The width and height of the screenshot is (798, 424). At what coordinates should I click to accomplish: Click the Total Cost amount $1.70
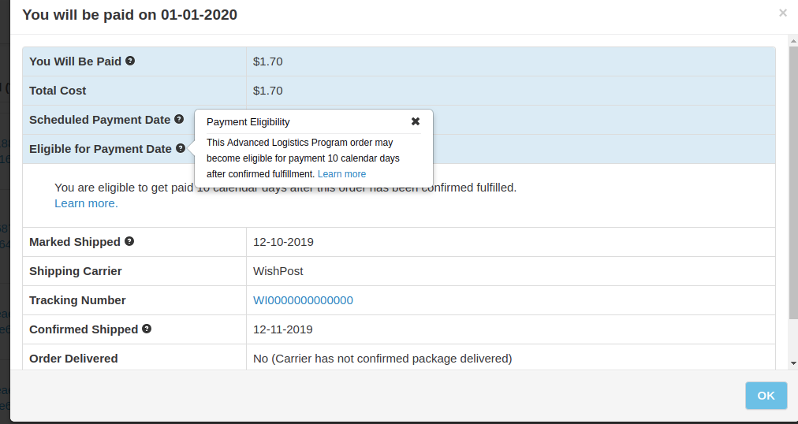tap(268, 91)
